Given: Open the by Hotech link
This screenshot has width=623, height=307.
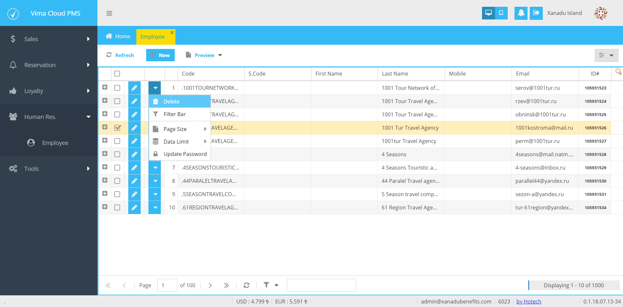Looking at the screenshot, I should point(529,301).
